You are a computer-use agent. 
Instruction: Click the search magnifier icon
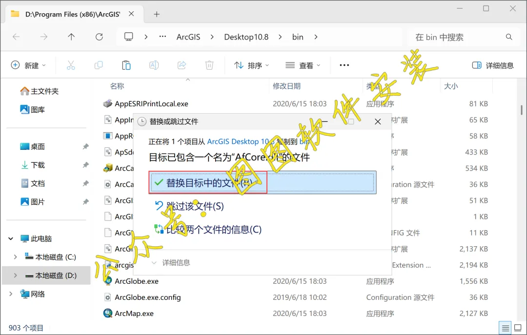point(509,37)
